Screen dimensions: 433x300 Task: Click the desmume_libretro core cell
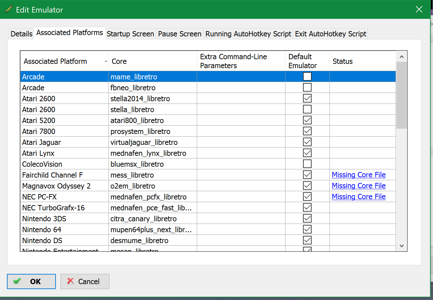[153, 240]
